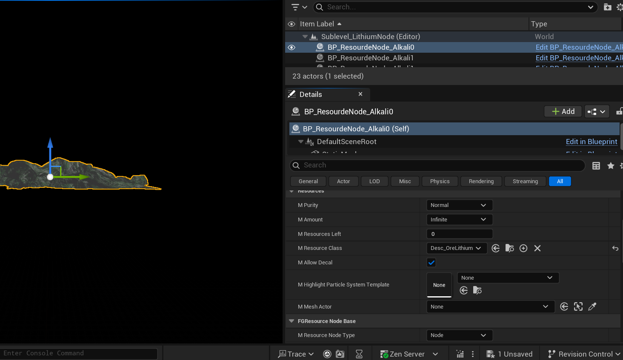Screen dimensions: 623x360
Task: Use selected asset for Highlight Particle Template
Action: pyautogui.click(x=464, y=290)
